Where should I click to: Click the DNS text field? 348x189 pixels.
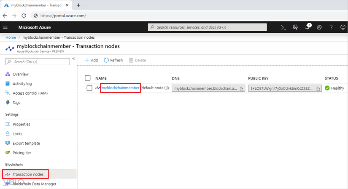208,88
